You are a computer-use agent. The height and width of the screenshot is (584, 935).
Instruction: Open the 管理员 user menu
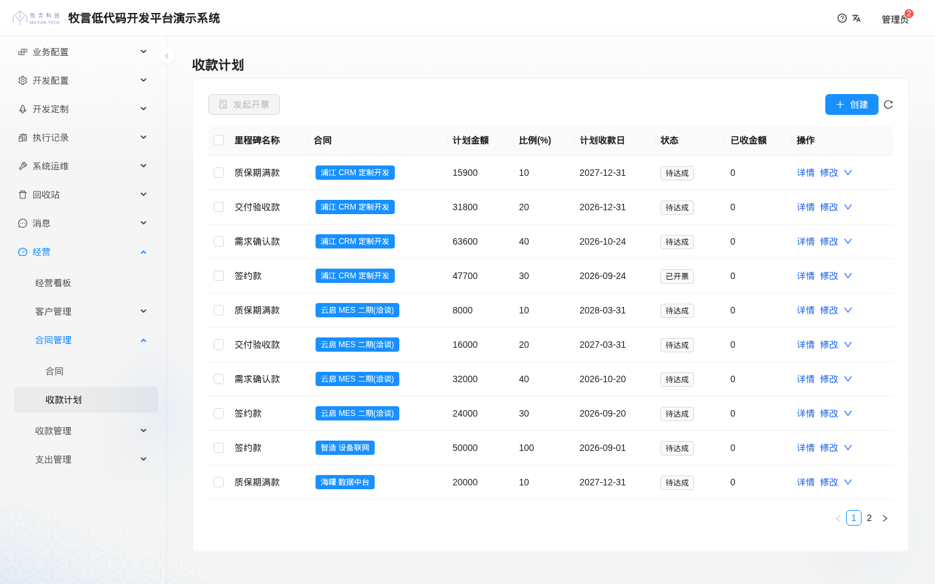click(895, 19)
